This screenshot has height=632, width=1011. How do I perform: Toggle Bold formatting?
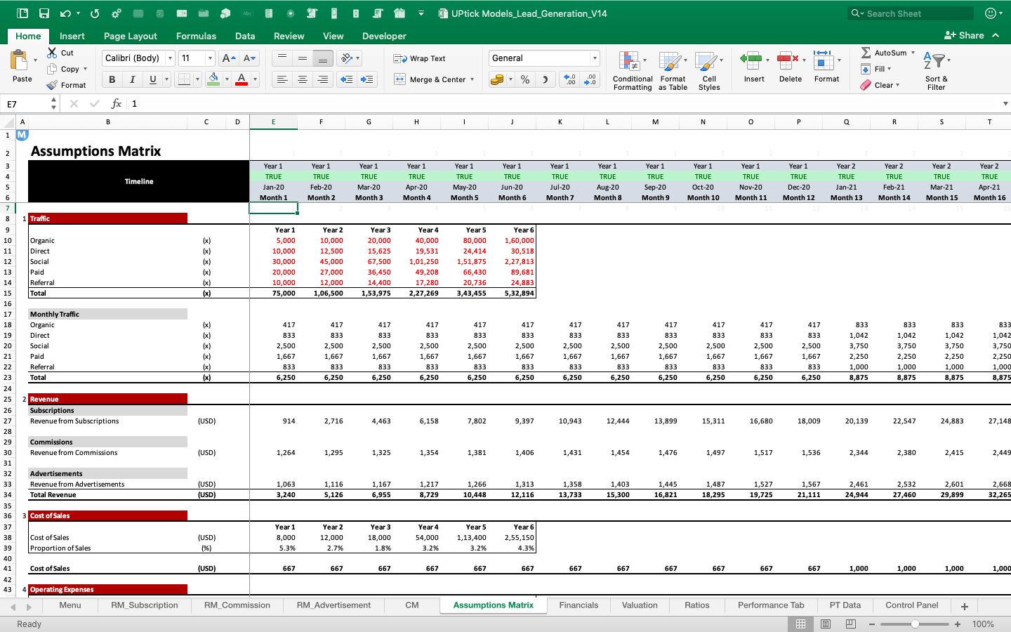(112, 79)
